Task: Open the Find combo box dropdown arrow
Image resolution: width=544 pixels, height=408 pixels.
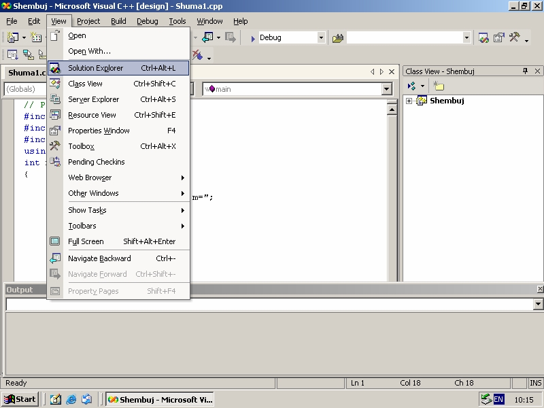Action: tap(466, 37)
